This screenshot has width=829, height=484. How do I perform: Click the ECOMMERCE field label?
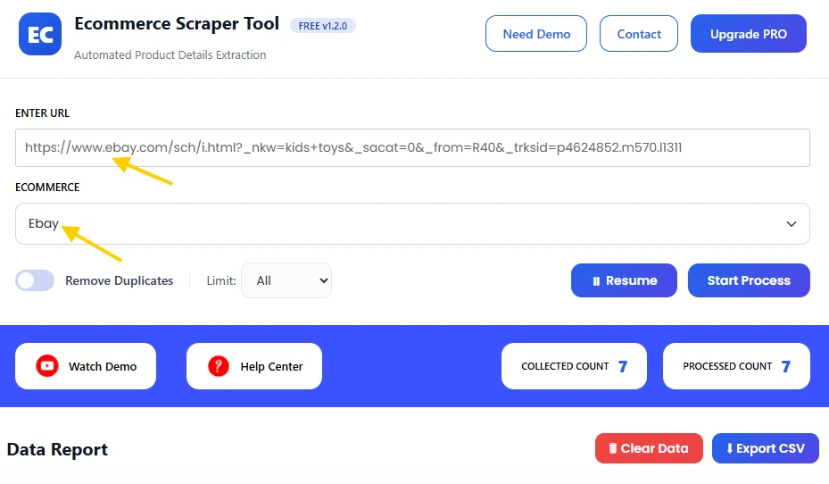tap(47, 188)
